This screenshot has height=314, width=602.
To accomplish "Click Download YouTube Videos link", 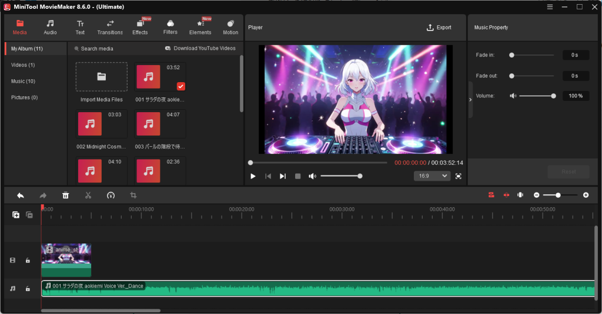I will (200, 49).
